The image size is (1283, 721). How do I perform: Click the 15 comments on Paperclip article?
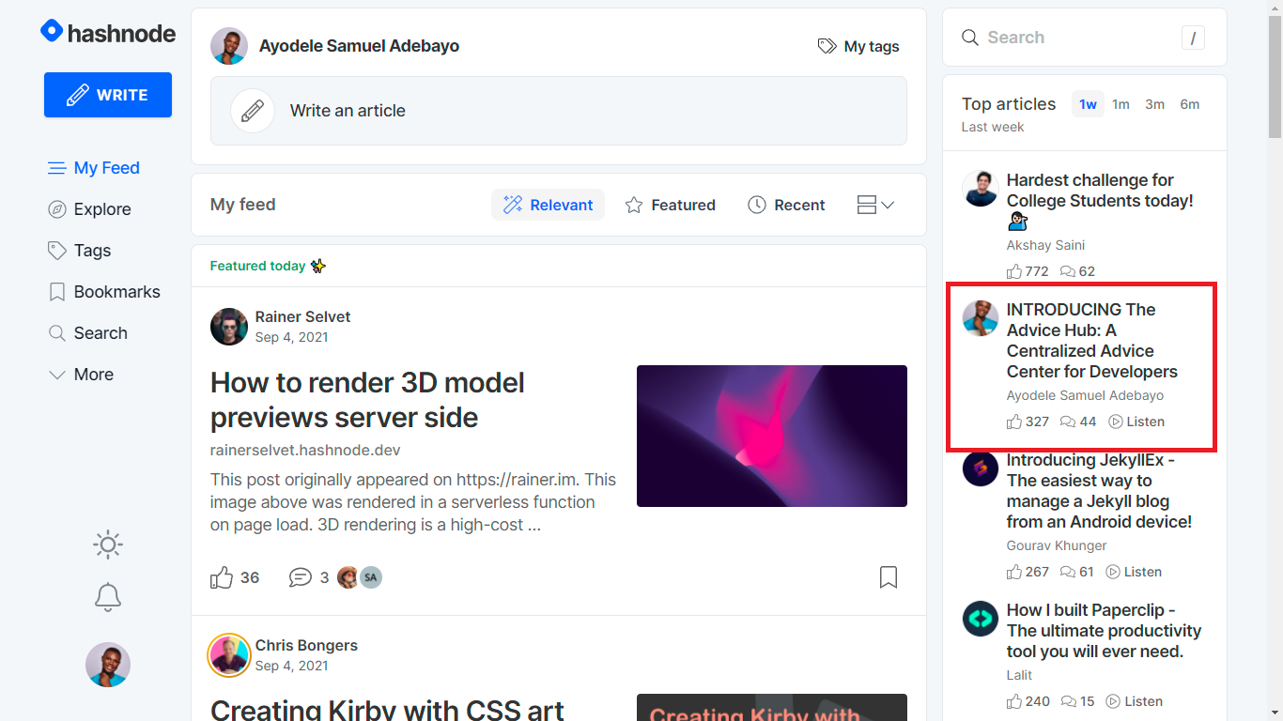[x=1078, y=701]
